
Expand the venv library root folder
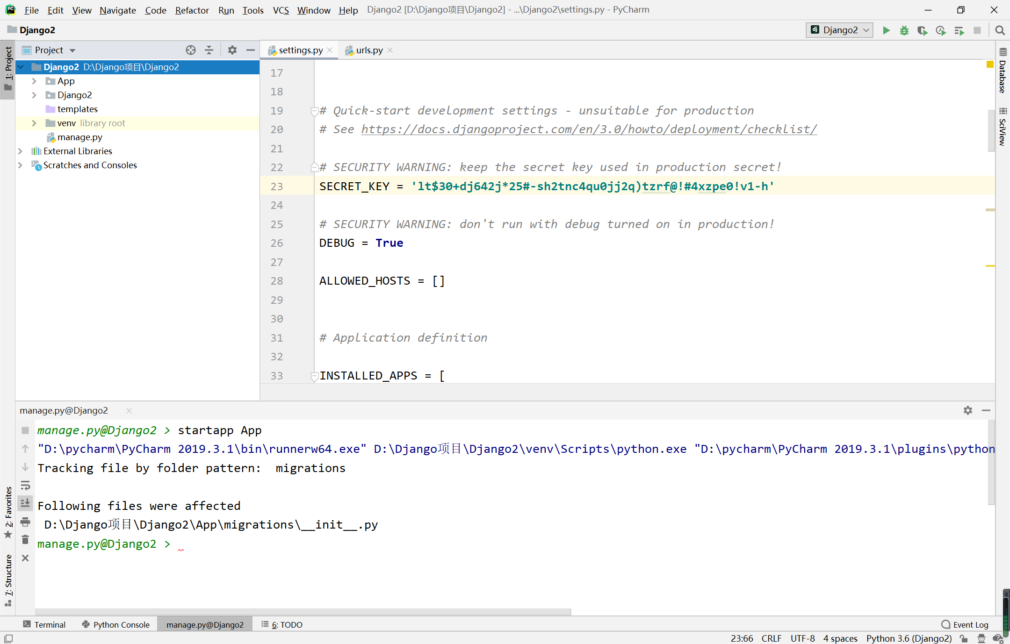[34, 123]
